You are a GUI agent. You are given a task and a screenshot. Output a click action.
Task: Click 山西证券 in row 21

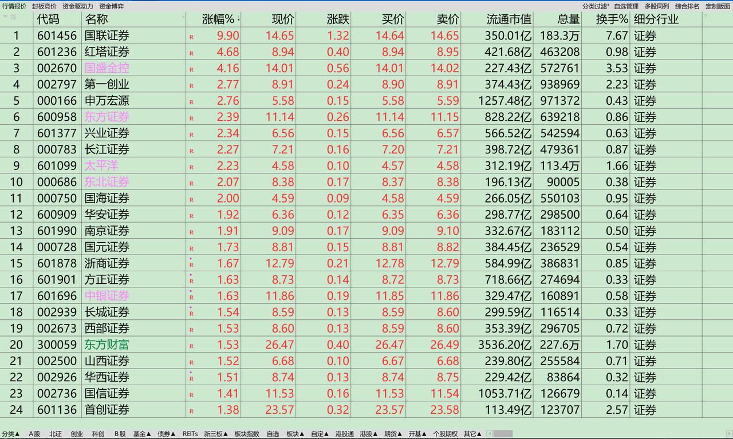click(x=107, y=361)
